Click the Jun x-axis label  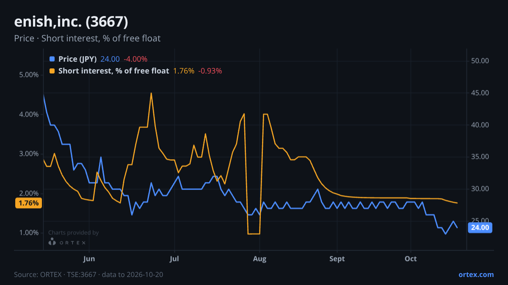[89, 258]
